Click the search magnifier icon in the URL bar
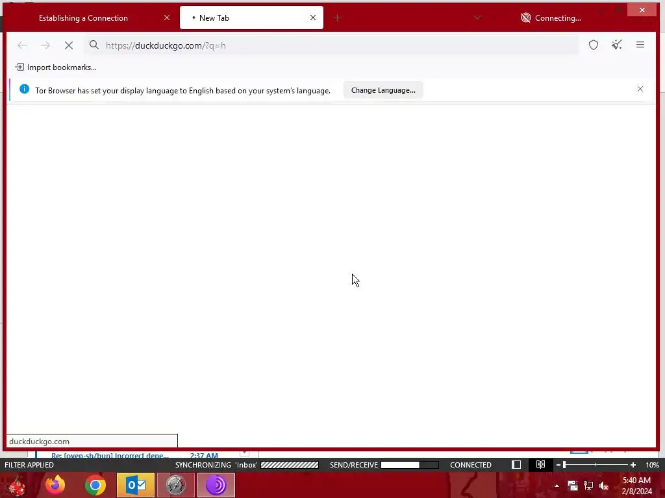665x498 pixels. 94,45
